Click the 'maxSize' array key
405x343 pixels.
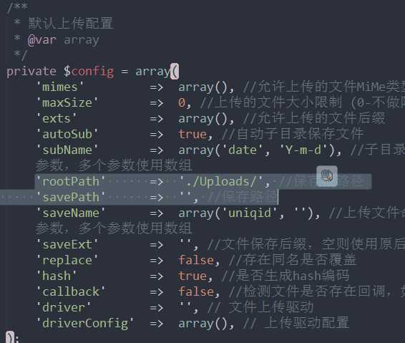tap(67, 103)
